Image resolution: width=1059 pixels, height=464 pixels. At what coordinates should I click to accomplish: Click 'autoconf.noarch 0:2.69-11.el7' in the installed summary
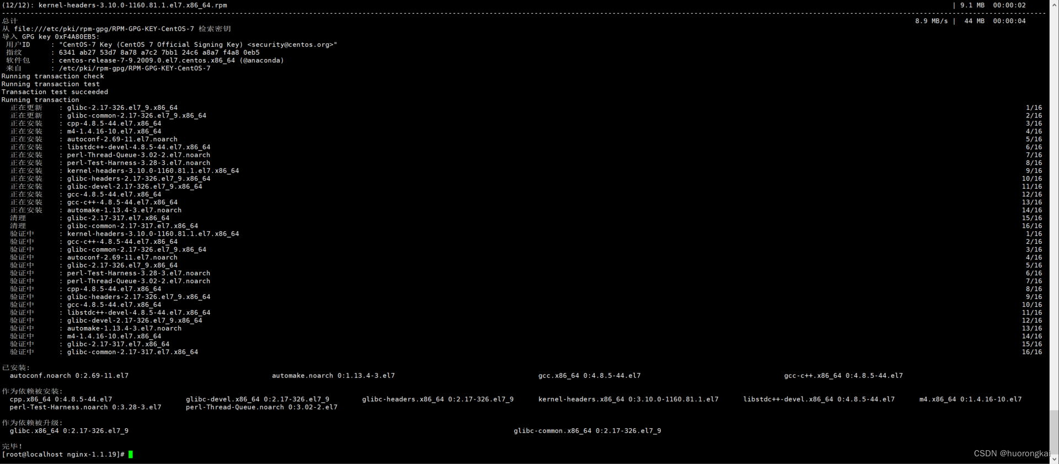[x=69, y=376]
